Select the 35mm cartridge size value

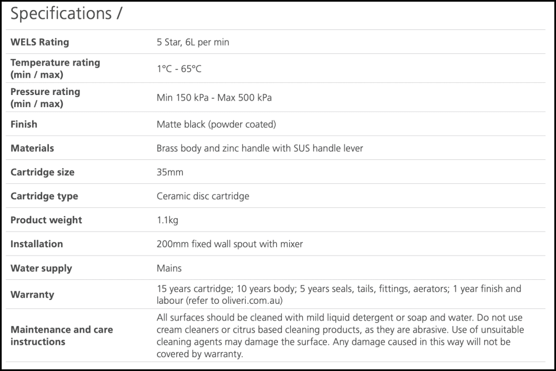coord(170,172)
